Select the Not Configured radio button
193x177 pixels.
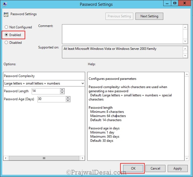[6, 27]
